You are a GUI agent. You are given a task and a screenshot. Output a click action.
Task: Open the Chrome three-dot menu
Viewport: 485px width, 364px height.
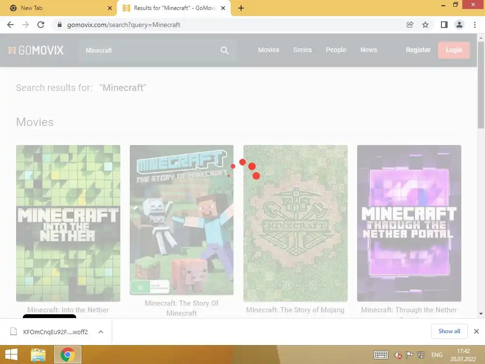tap(475, 25)
